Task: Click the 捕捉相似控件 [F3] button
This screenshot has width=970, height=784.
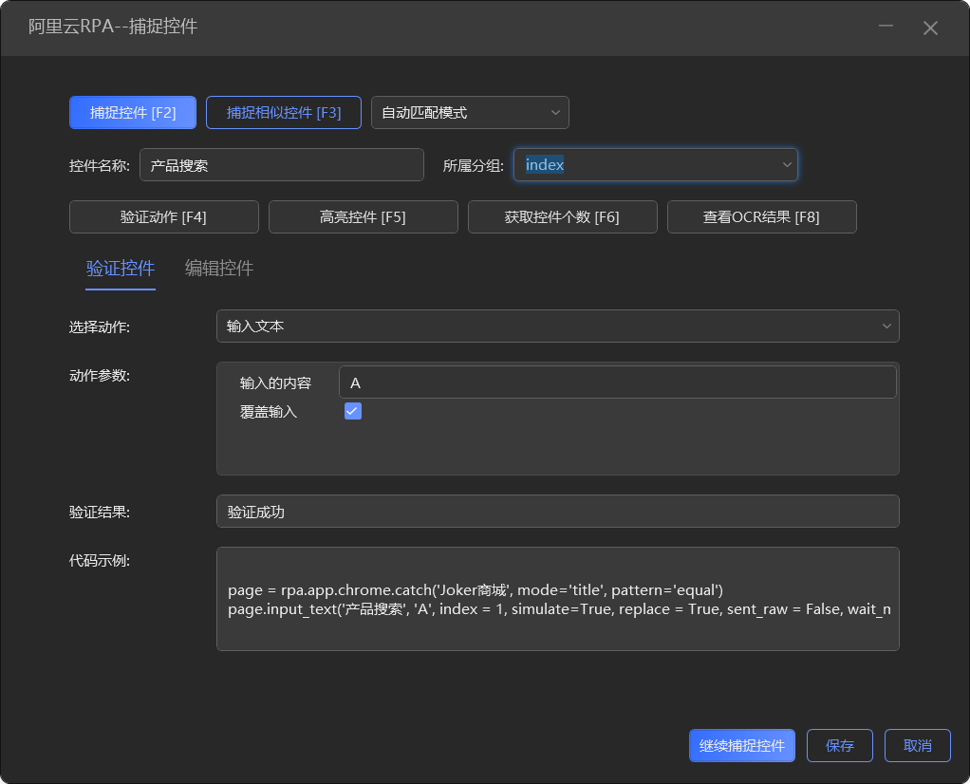Action: pyautogui.click(x=284, y=113)
